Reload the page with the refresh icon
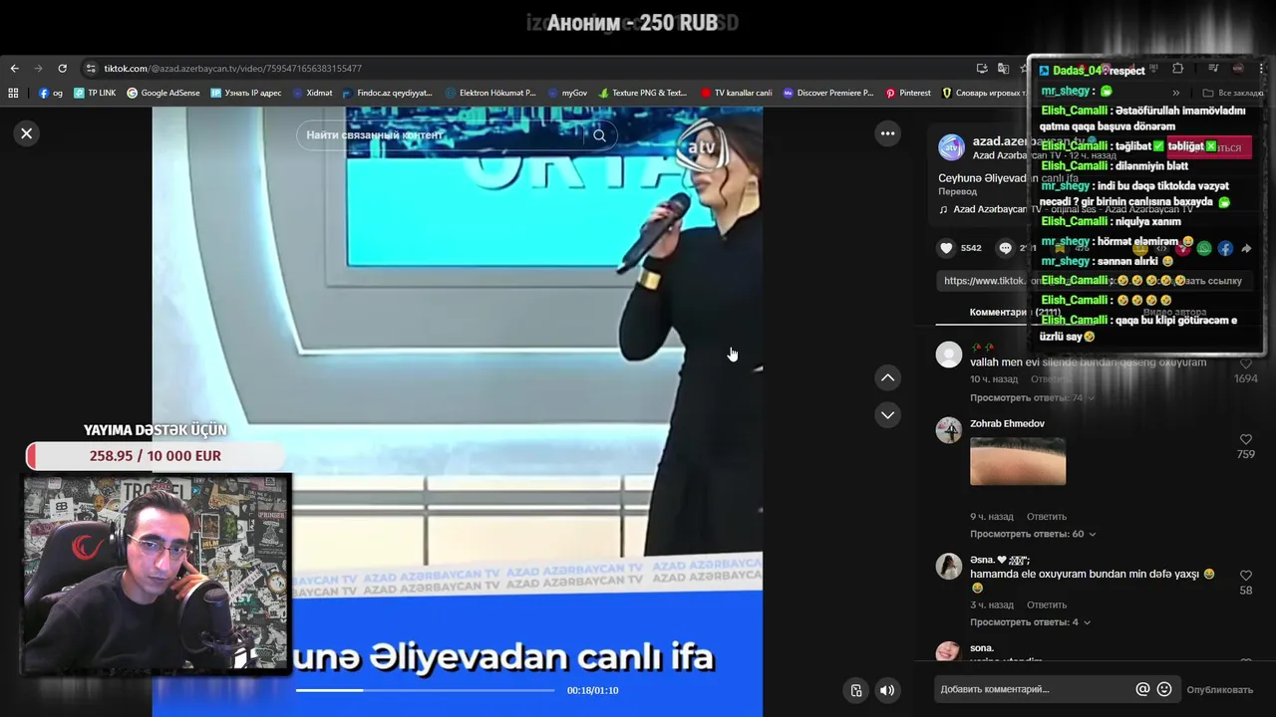Screen dimensions: 1276x717 tap(62, 69)
